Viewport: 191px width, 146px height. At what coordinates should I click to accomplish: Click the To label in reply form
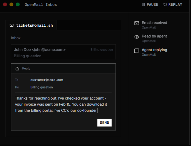pyautogui.click(x=17, y=80)
